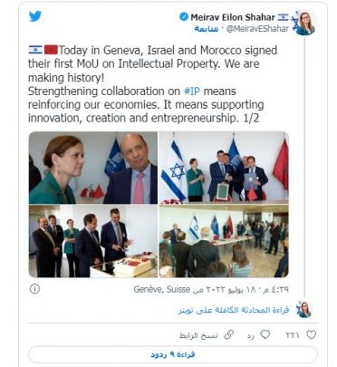Copy tweet link via chain icon

click(229, 334)
